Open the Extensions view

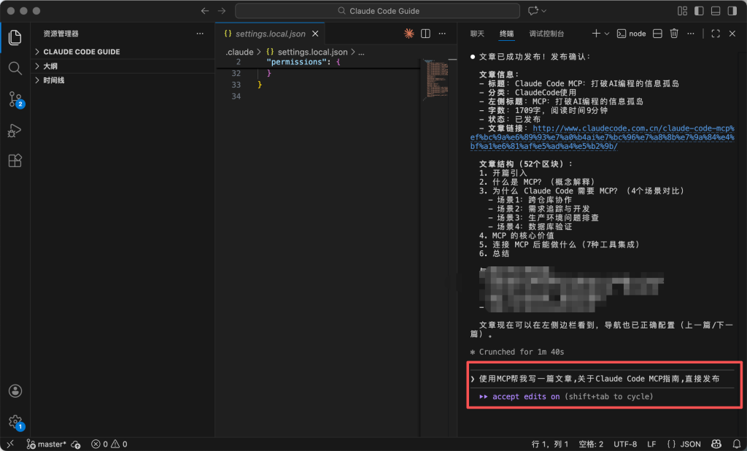(15, 161)
